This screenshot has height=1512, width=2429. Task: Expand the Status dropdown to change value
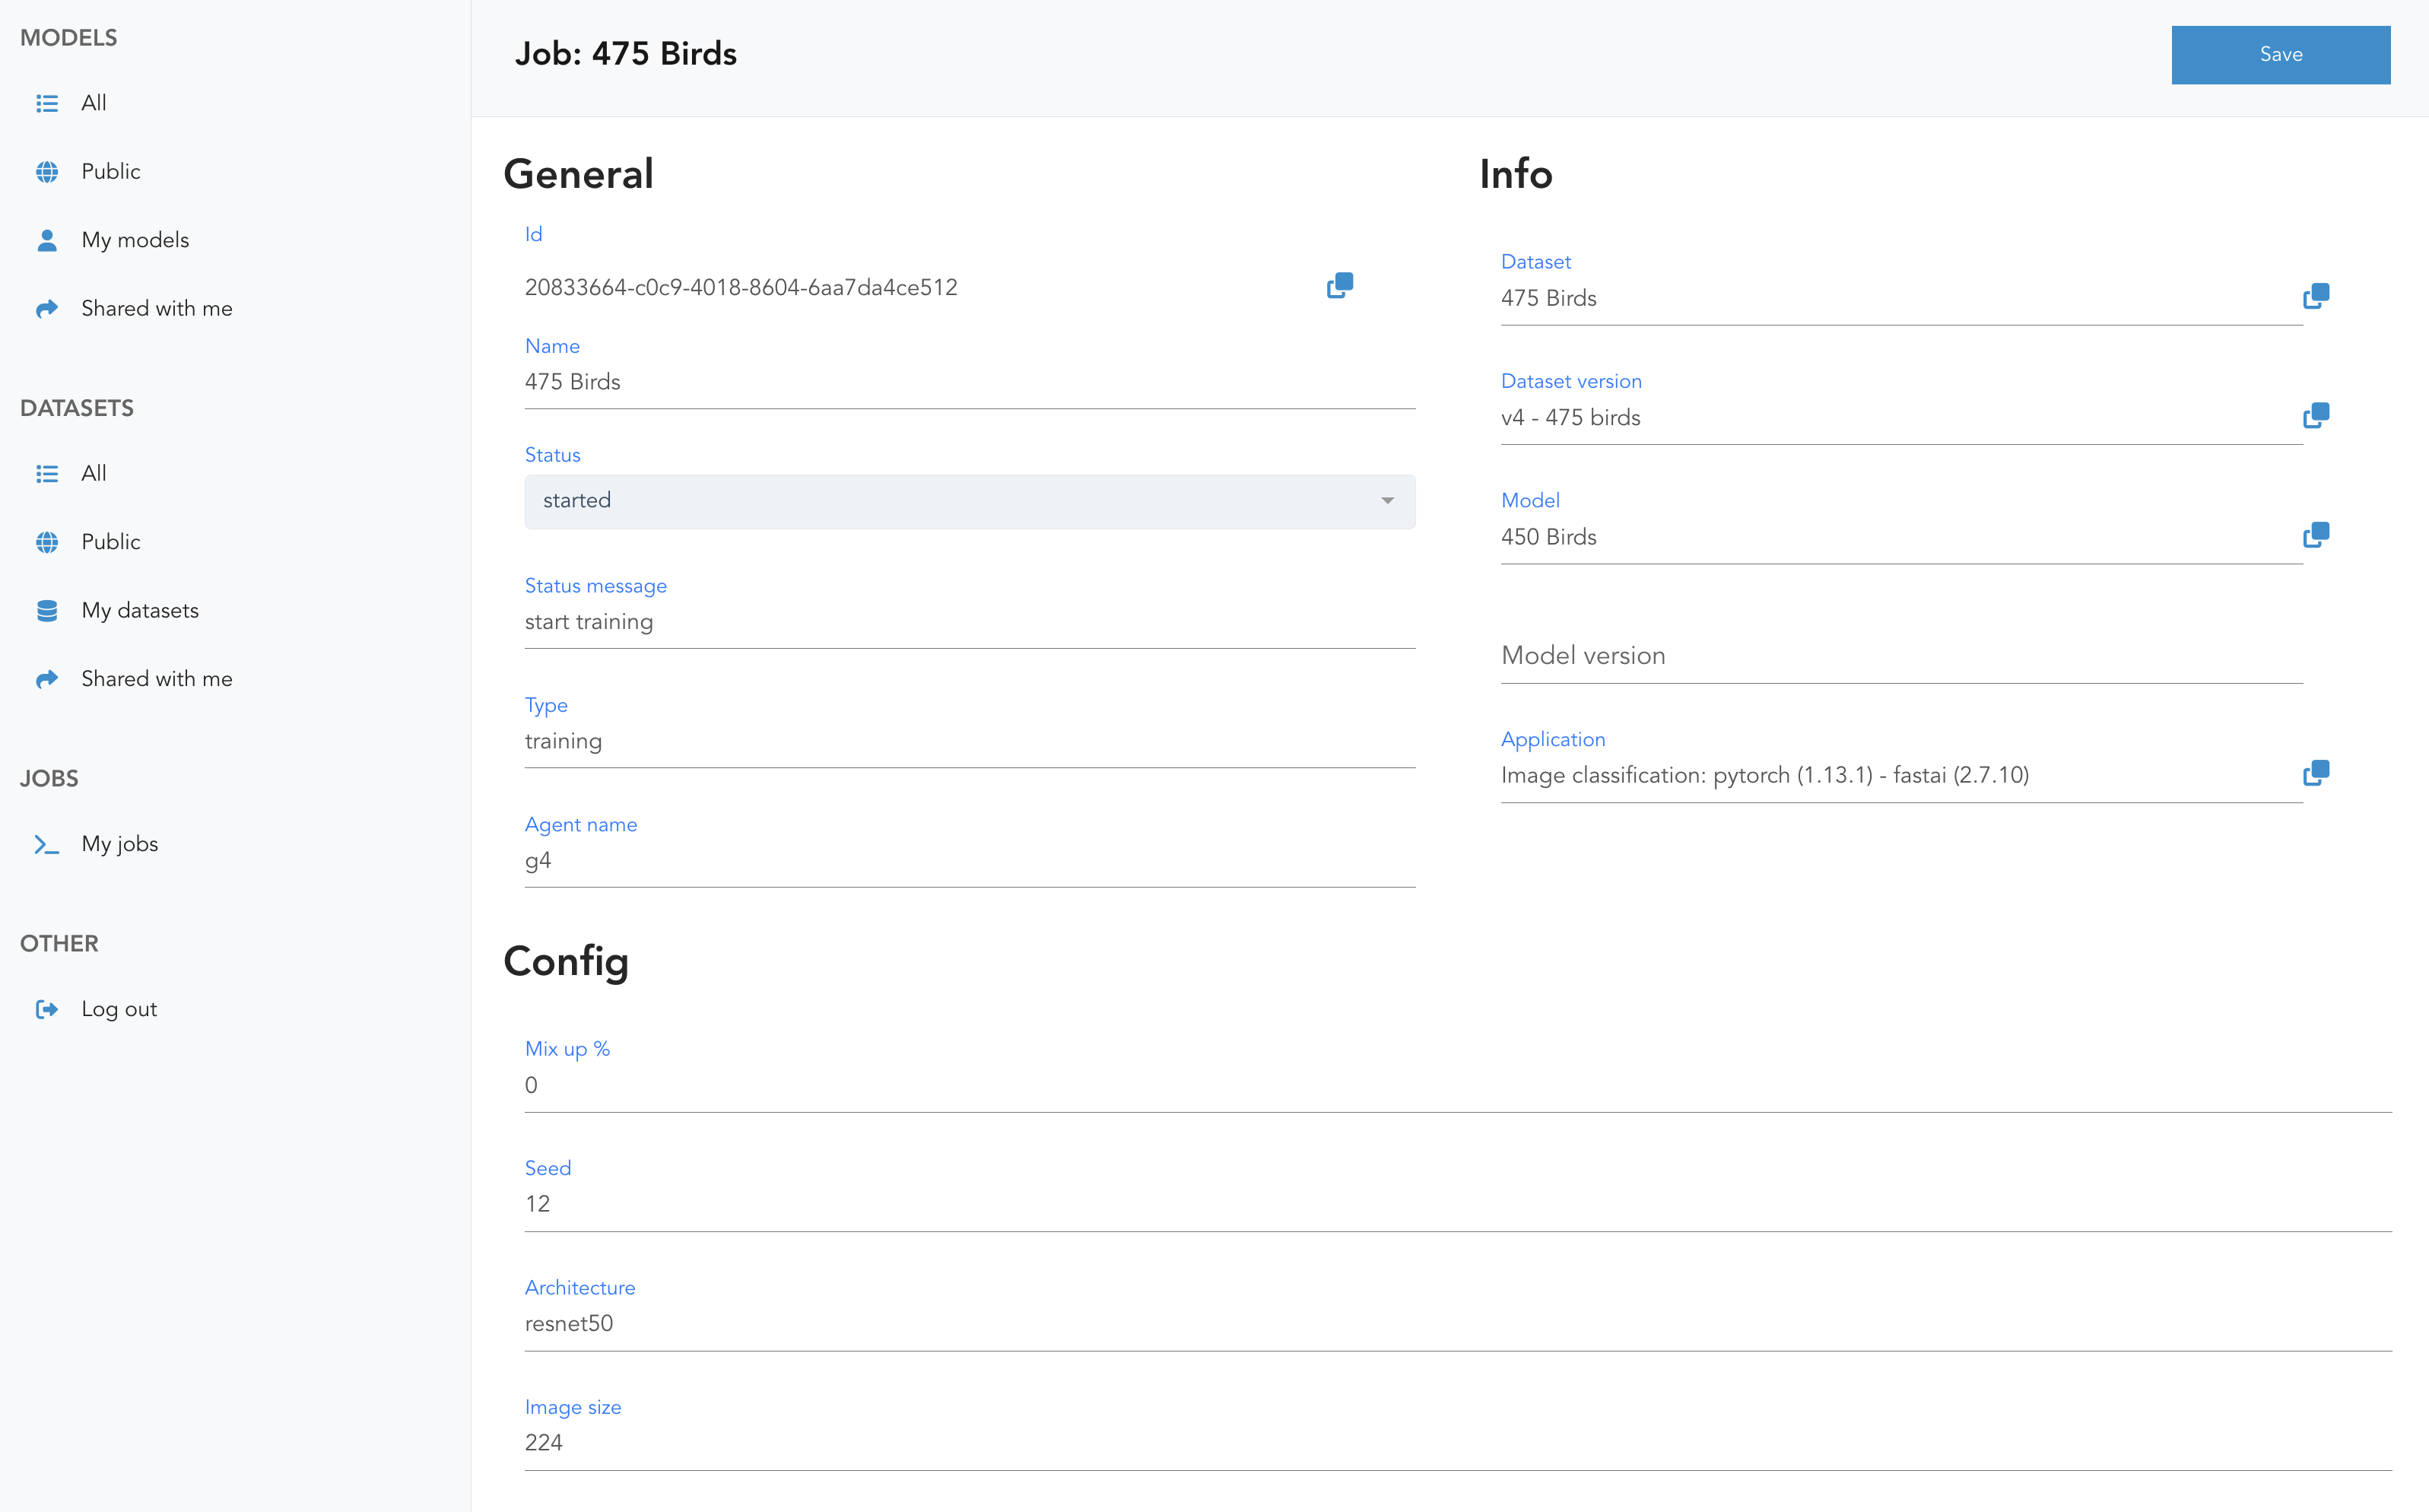tap(1388, 500)
